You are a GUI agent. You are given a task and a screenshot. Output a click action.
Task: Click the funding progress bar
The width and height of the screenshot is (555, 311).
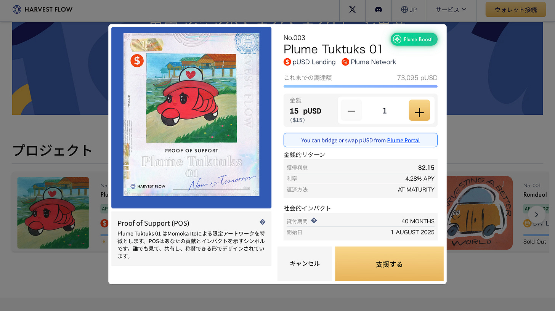tap(361, 87)
